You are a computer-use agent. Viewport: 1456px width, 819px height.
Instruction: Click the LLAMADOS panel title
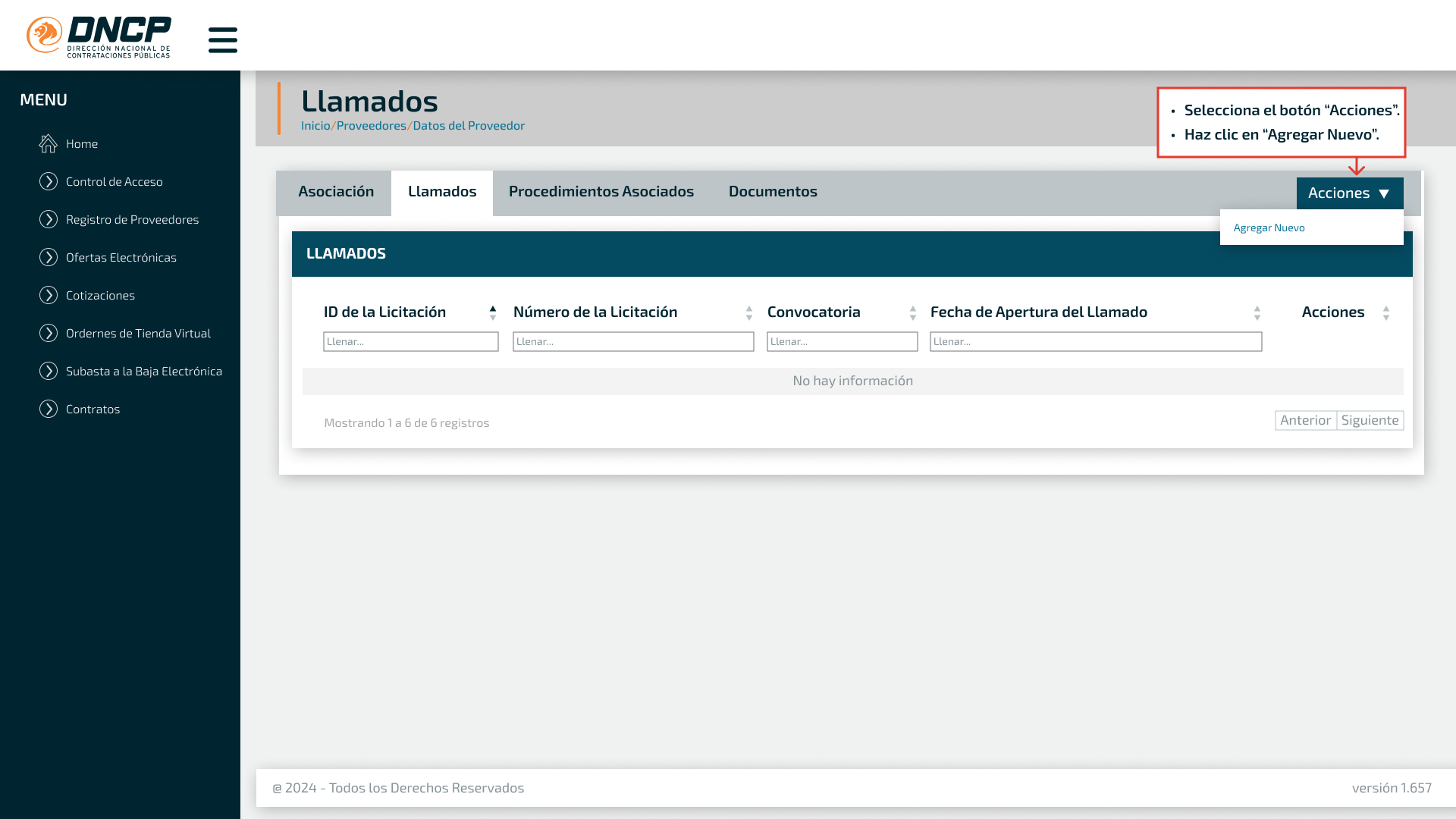pyautogui.click(x=346, y=254)
